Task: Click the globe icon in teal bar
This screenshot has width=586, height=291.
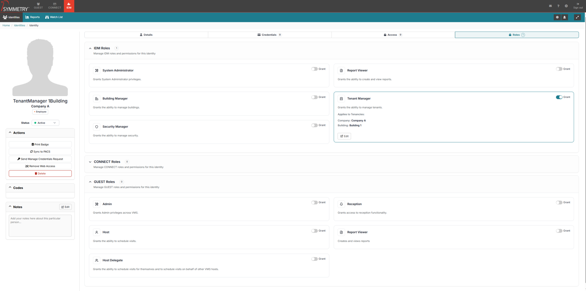Action: (x=557, y=17)
